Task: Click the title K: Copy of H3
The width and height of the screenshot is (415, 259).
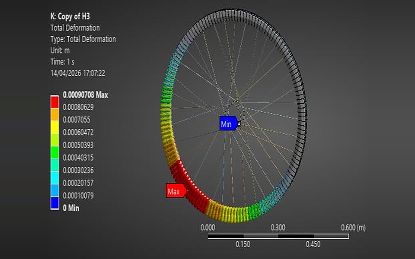Action: [70, 16]
